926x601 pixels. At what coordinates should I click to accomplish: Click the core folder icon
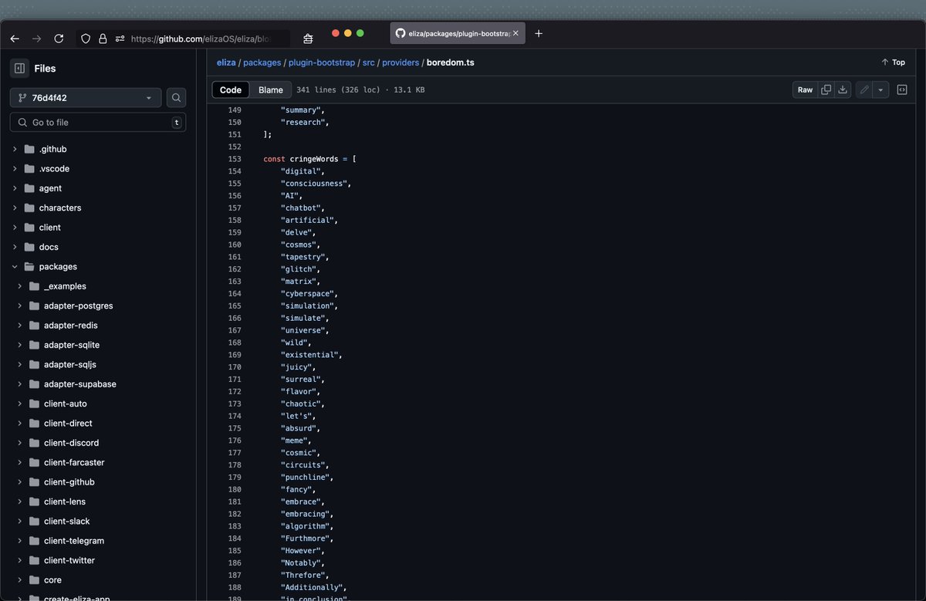(35, 580)
